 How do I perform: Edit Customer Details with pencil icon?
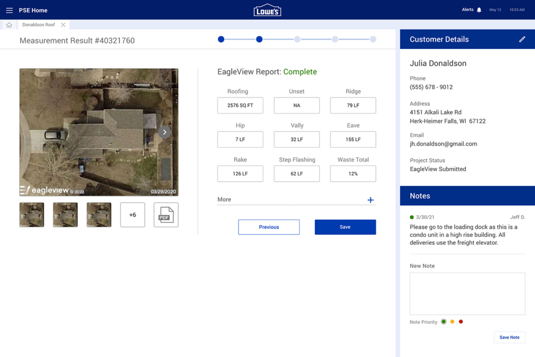click(522, 39)
